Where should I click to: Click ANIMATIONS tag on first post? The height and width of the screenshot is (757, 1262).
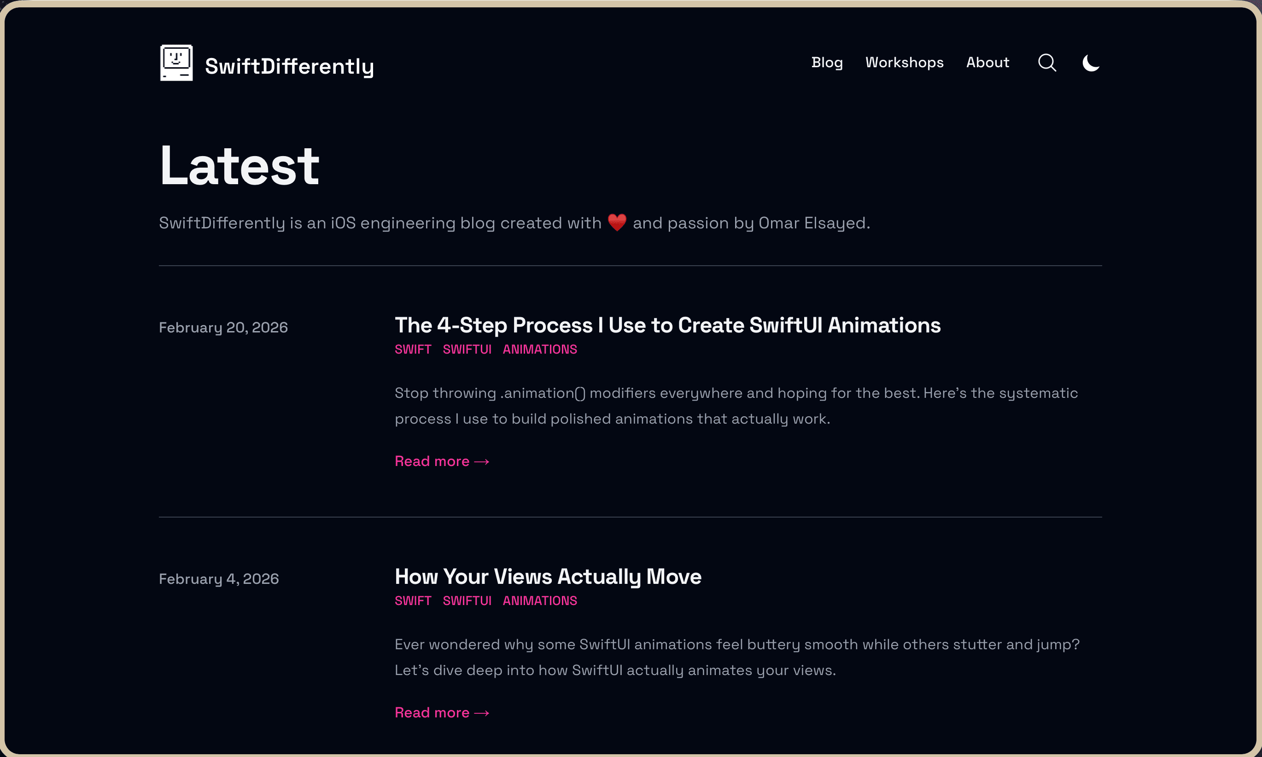(540, 349)
